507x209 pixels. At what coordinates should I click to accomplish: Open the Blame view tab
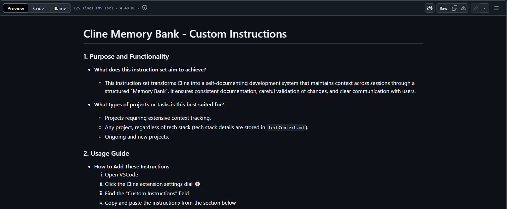[x=60, y=8]
